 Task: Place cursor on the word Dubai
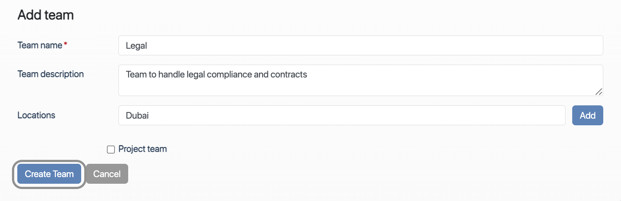[x=137, y=116]
